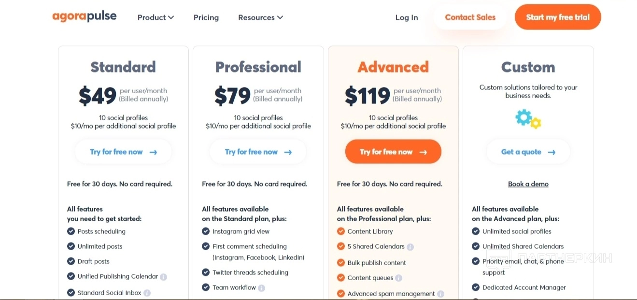
Task: Open info for Advanced spam management
Action: [440, 294]
